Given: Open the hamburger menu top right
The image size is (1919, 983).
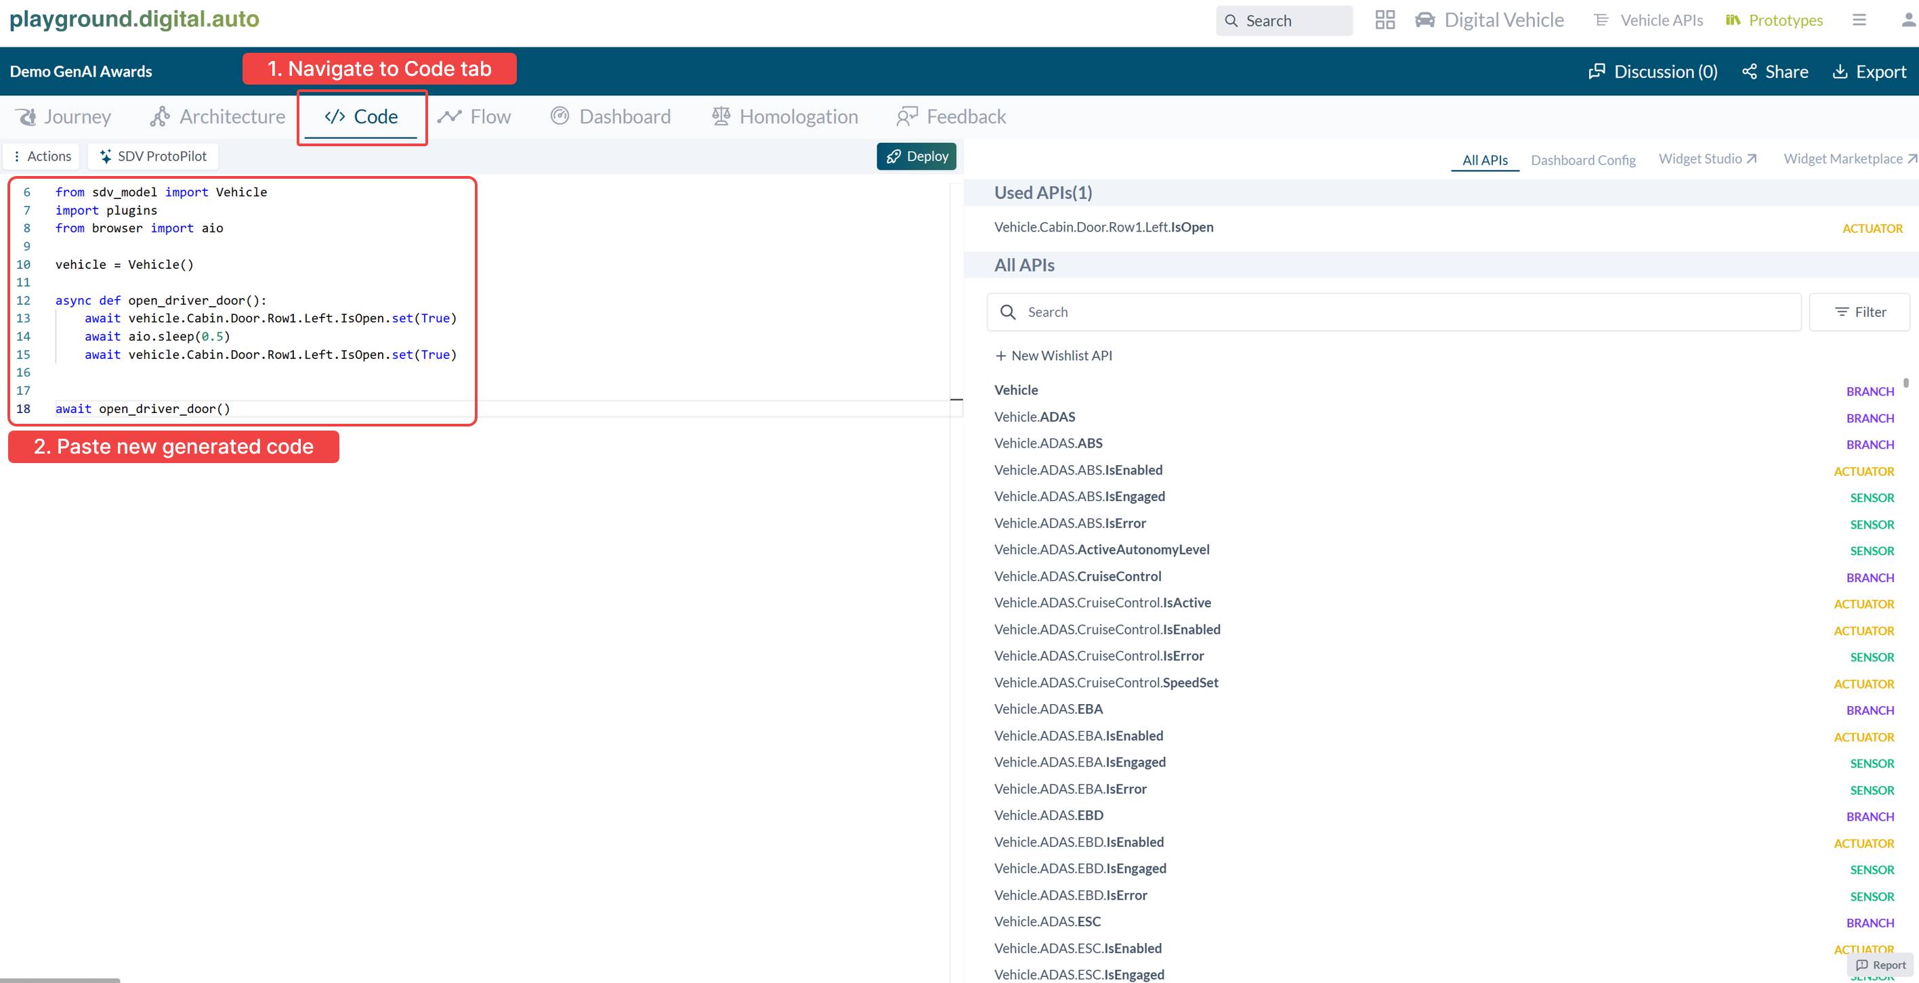Looking at the screenshot, I should tap(1859, 20).
